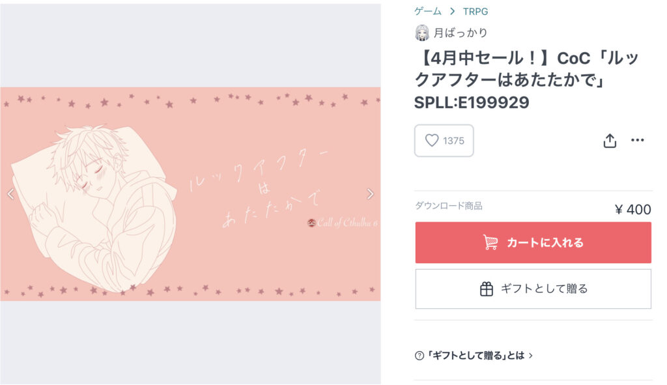
Task: Click the shop avatar next to 月ばっかり
Action: [x=422, y=33]
